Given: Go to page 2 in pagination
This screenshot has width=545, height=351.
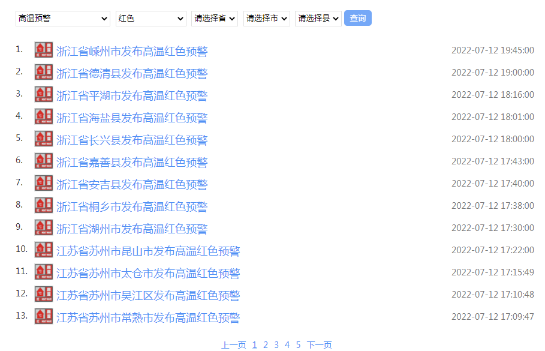Looking at the screenshot, I should tap(266, 345).
